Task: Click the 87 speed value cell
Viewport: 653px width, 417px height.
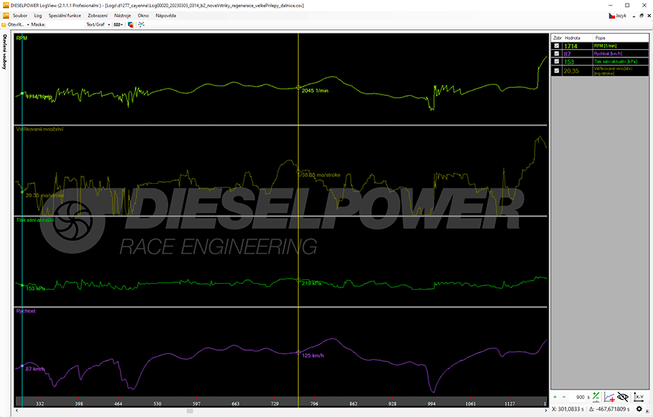Action: [578, 54]
